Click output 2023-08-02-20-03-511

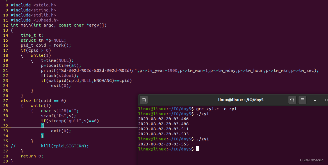coord(163,129)
